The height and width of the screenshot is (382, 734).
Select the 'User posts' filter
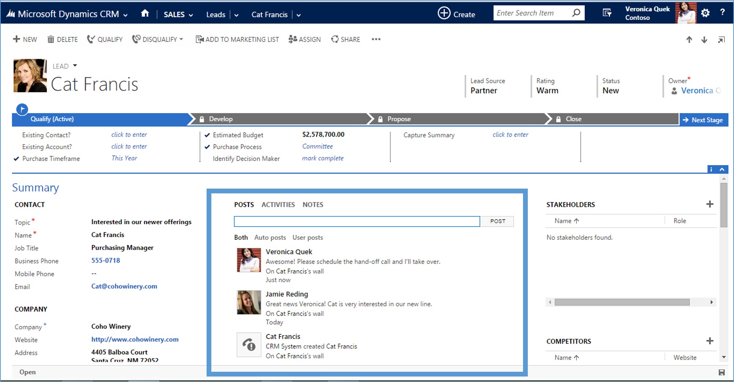[x=307, y=238]
